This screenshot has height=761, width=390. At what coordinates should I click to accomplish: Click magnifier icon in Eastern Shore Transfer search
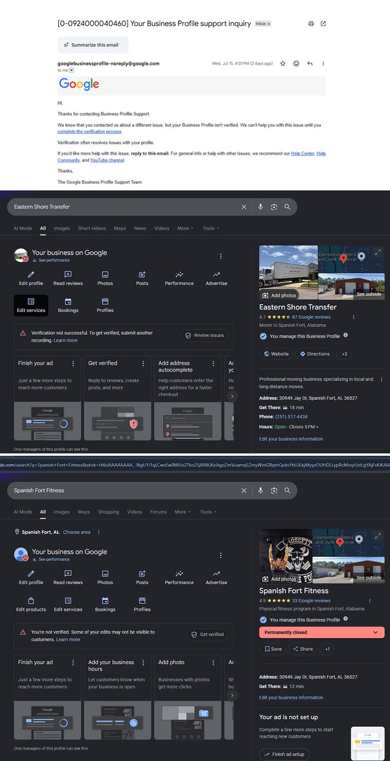pyautogui.click(x=287, y=207)
